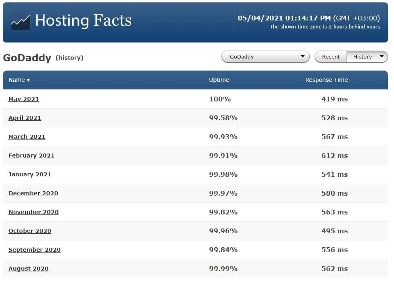
Task: Open the GoDaddy host selector dropdown
Action: [x=265, y=57]
